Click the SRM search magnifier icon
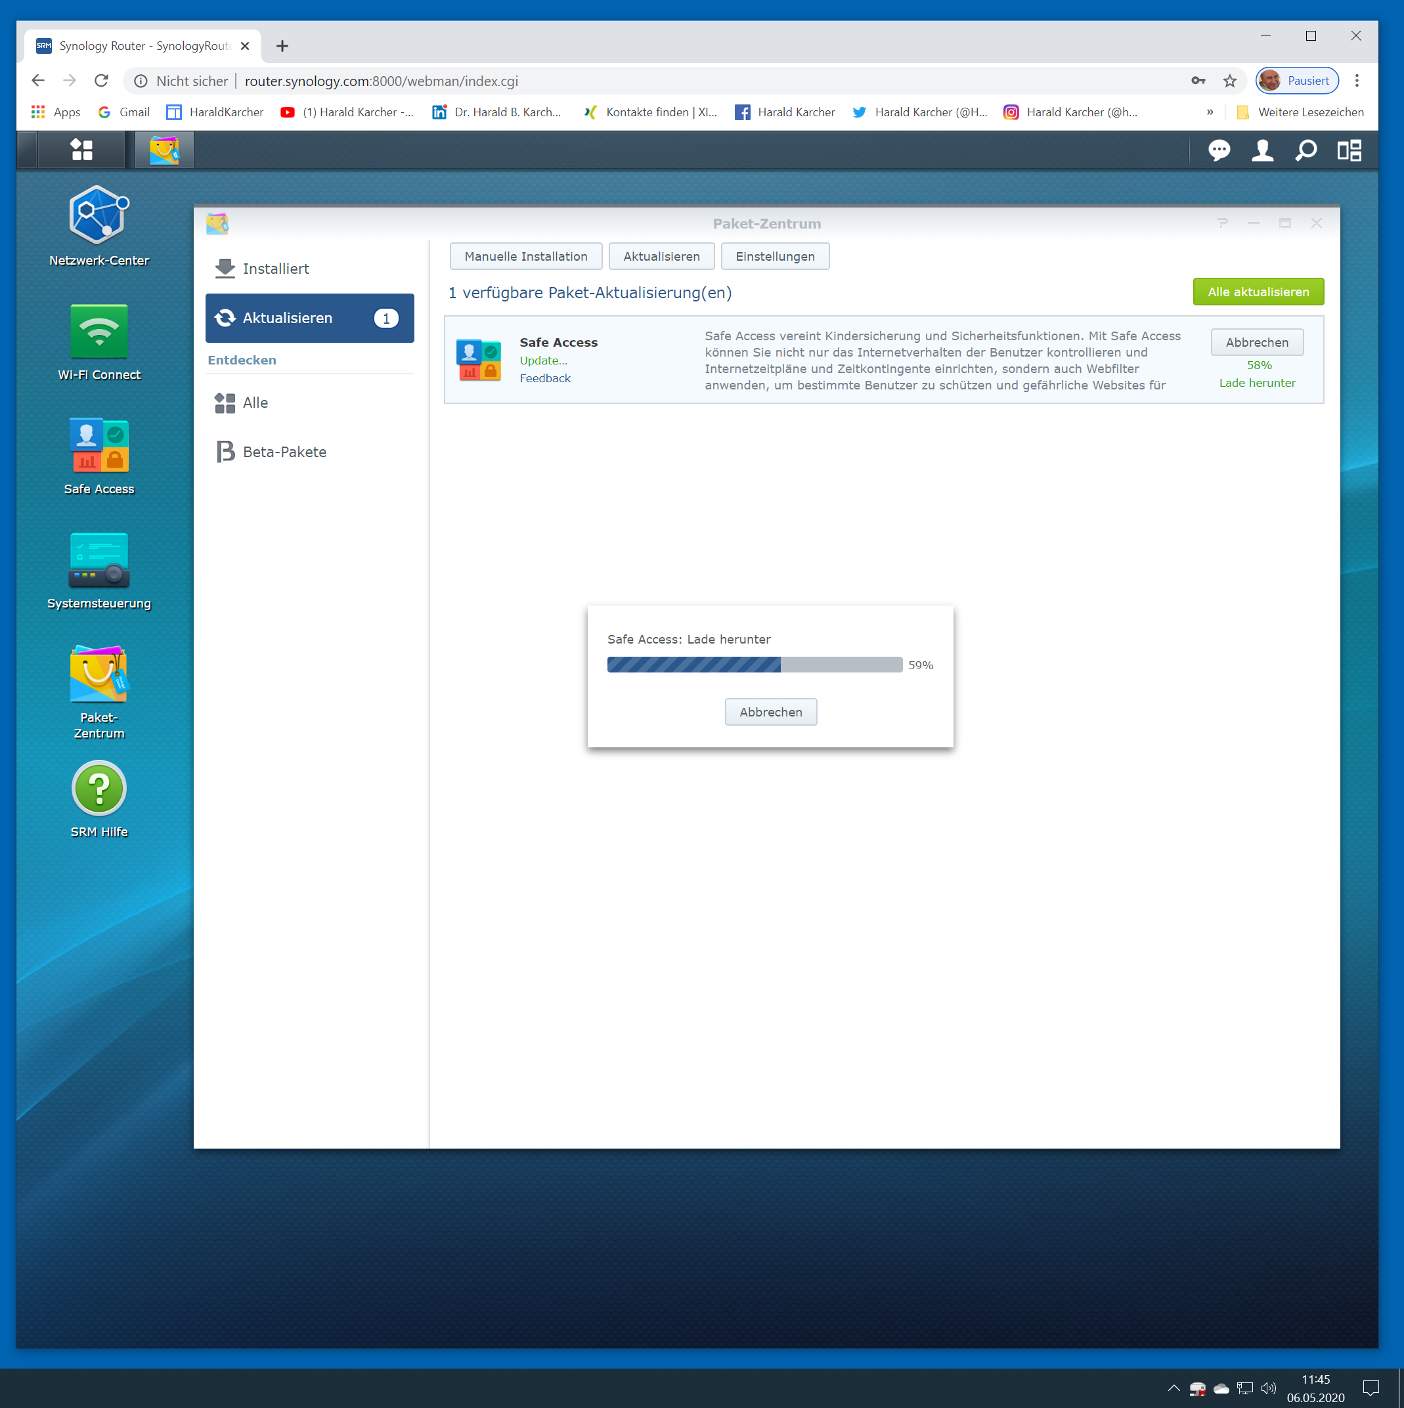1404x1408 pixels. [x=1305, y=150]
